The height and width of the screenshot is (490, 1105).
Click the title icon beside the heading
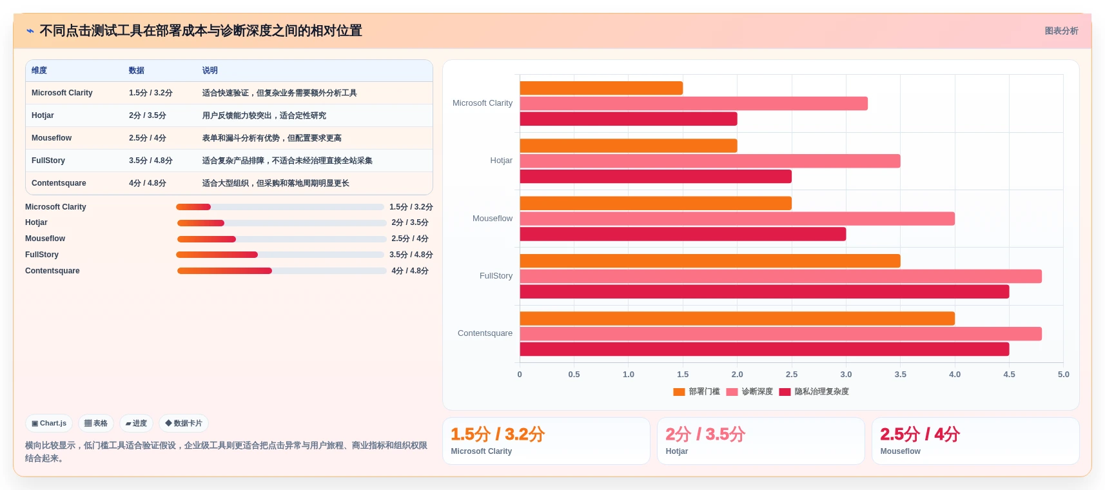[30, 31]
